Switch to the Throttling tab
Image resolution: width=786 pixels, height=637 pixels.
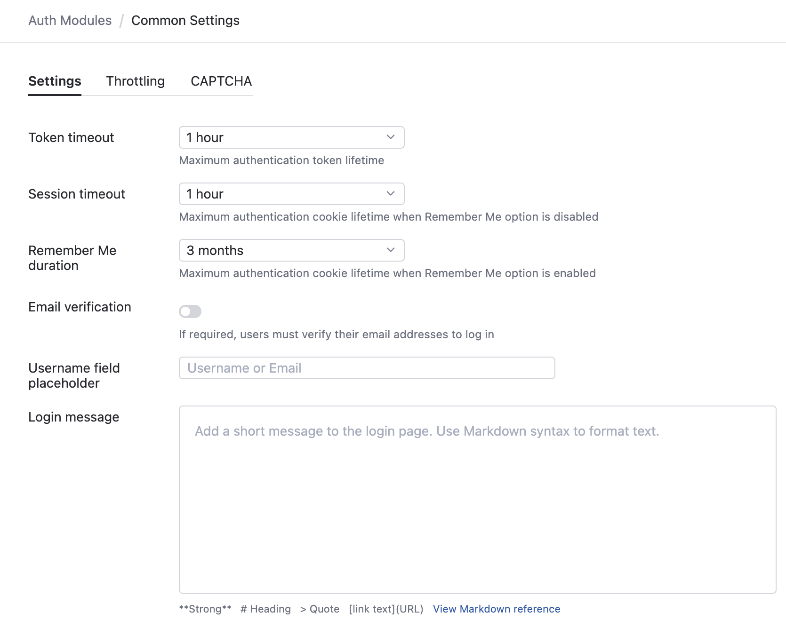[135, 81]
